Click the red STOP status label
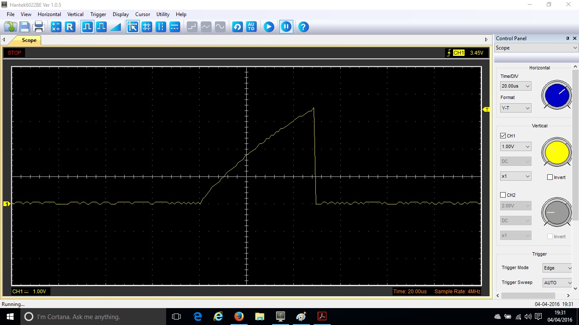 14,53
